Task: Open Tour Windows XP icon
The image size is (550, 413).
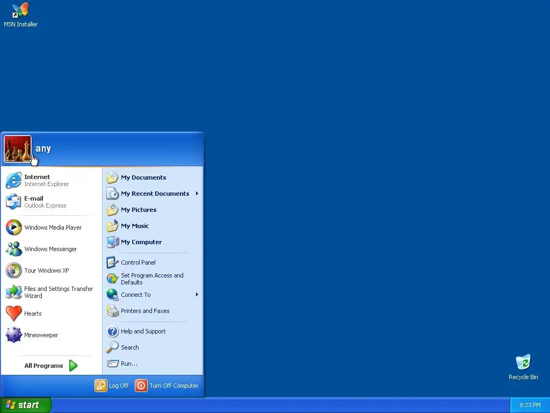Action: [13, 271]
